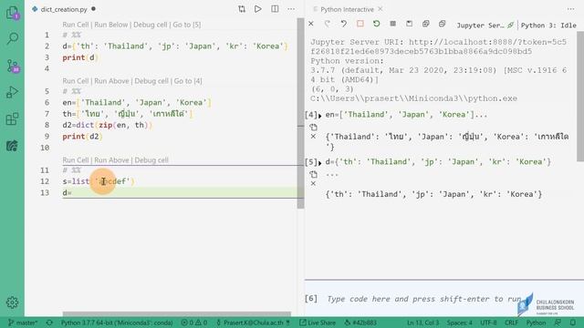
Task: Open the Source Control view
Action: [x=12, y=67]
